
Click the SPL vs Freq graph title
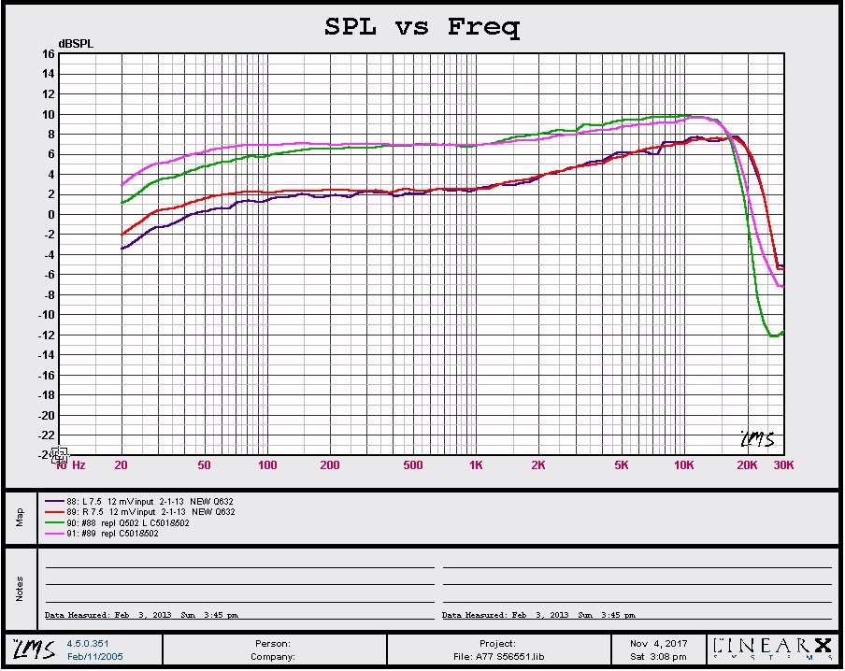point(422,27)
